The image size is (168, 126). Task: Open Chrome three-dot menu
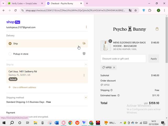point(164,10)
